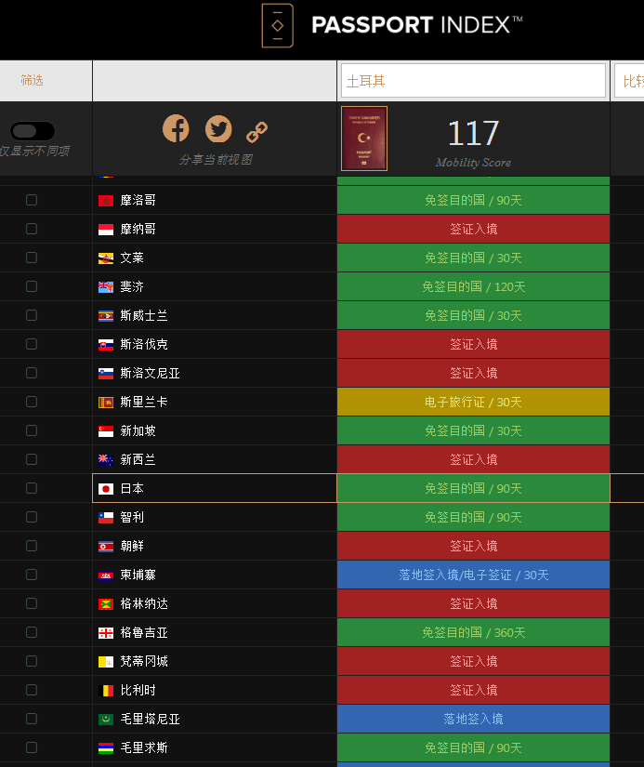The height and width of the screenshot is (767, 644).
Task: Select country name 新西兰
Action: [138, 460]
